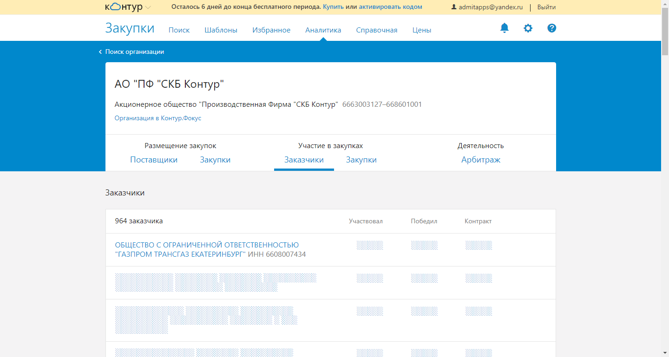The width and height of the screenshot is (669, 357).
Task: Click the активировать кодом link
Action: [390, 7]
